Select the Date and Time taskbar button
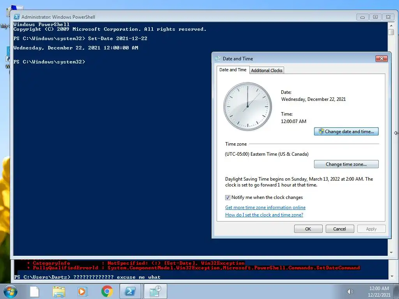399x299 pixels. tap(155, 291)
